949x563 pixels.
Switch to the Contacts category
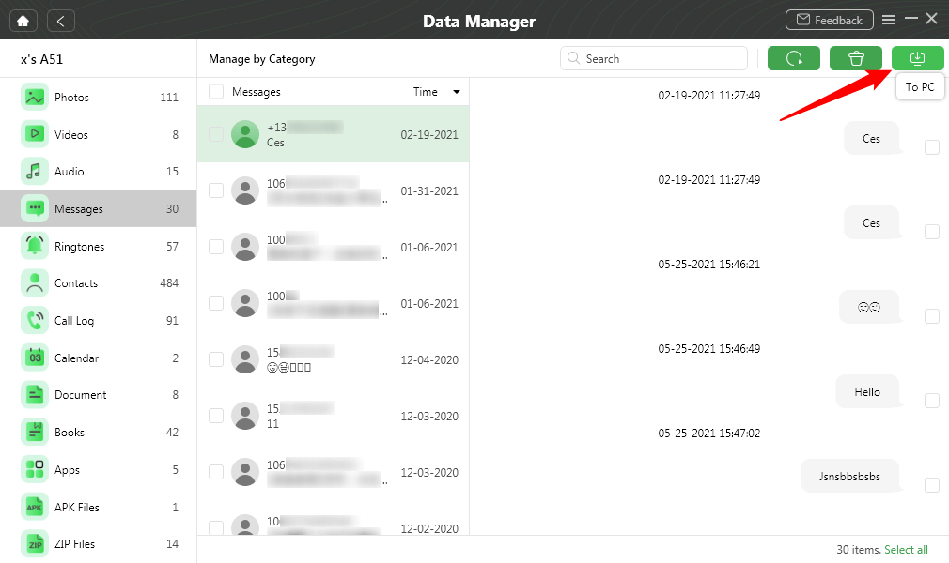76,283
